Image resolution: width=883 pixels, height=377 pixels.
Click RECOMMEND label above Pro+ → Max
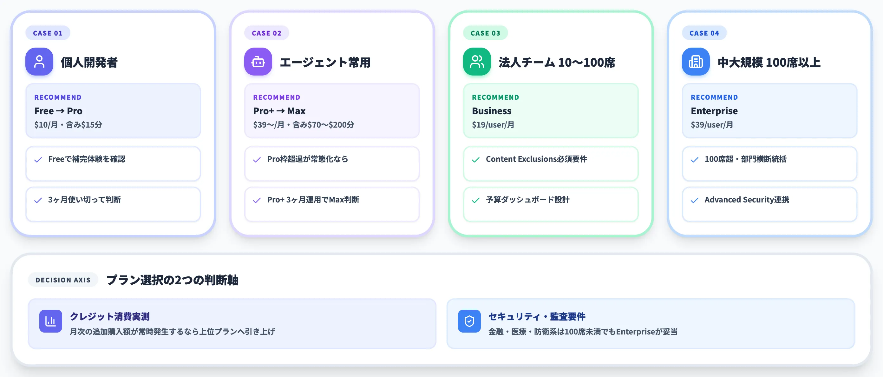click(x=277, y=97)
